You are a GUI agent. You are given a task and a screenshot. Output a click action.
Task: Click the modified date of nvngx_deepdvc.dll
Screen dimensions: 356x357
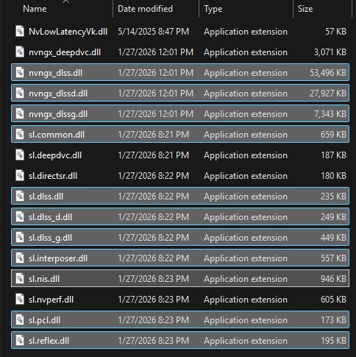click(x=156, y=52)
